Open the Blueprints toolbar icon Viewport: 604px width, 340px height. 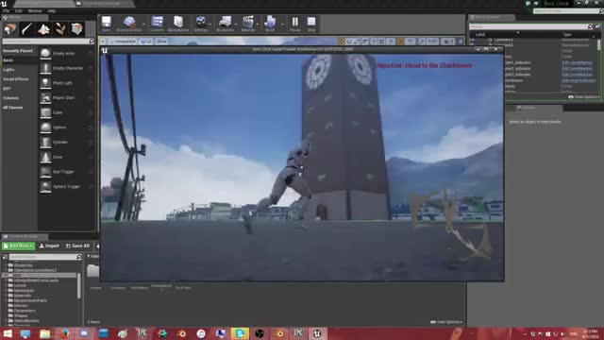225,24
